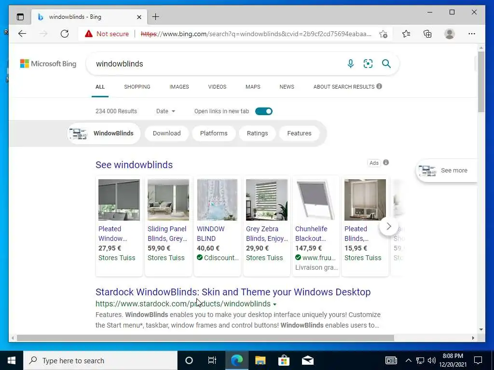Click the Not secure warning icon
This screenshot has height=370, width=494.
(x=89, y=34)
